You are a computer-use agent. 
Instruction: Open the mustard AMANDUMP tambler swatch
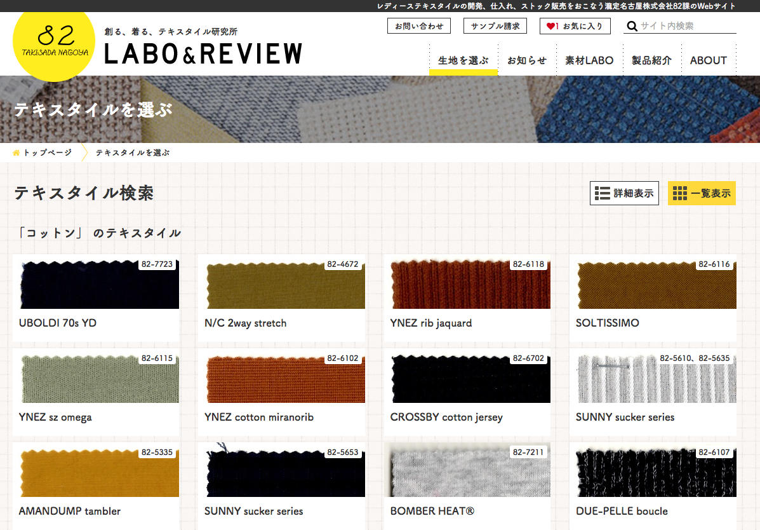pyautogui.click(x=96, y=472)
